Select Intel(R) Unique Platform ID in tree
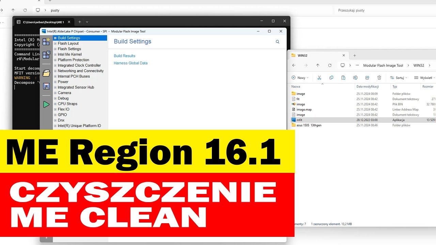436x245 pixels. (x=79, y=126)
